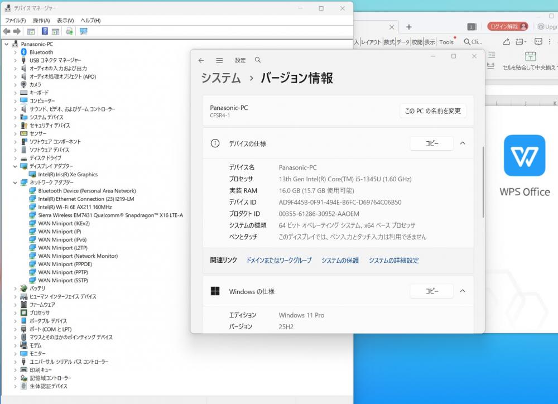Expand the プロセッサ category
Viewport: 558px width, 404px height.
(x=15, y=312)
